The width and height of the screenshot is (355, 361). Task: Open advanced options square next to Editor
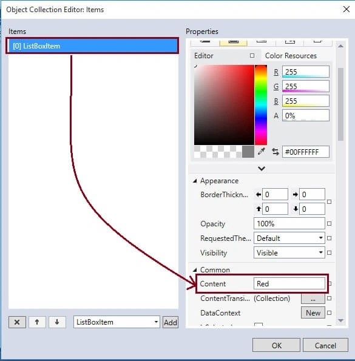pyautogui.click(x=252, y=56)
